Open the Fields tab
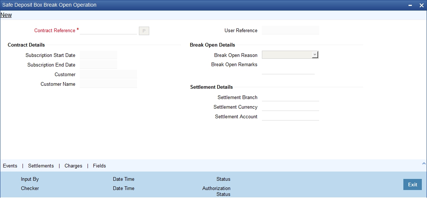Image resolution: width=427 pixels, height=200 pixels. (99, 166)
